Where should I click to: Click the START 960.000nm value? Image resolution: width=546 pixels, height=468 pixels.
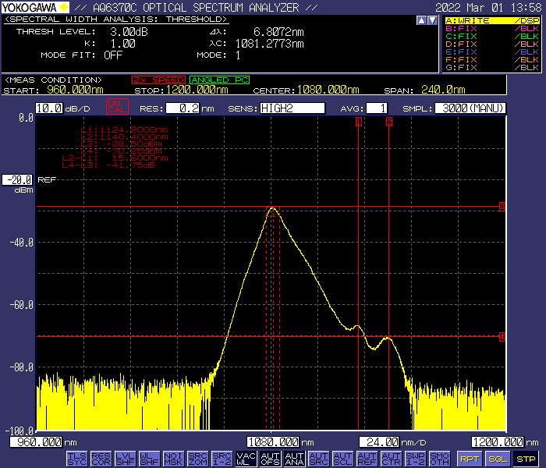(x=75, y=90)
